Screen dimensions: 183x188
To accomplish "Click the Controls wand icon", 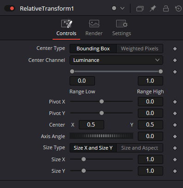I will click(66, 24).
